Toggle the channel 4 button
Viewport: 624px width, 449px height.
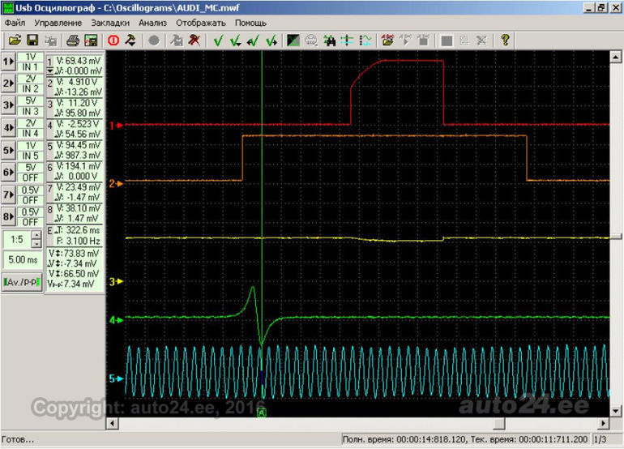point(8,128)
